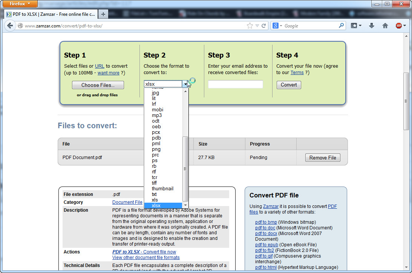This screenshot has height=273, width=412.
Task: Click the page vertical scrollbar thumb
Action: [406, 101]
